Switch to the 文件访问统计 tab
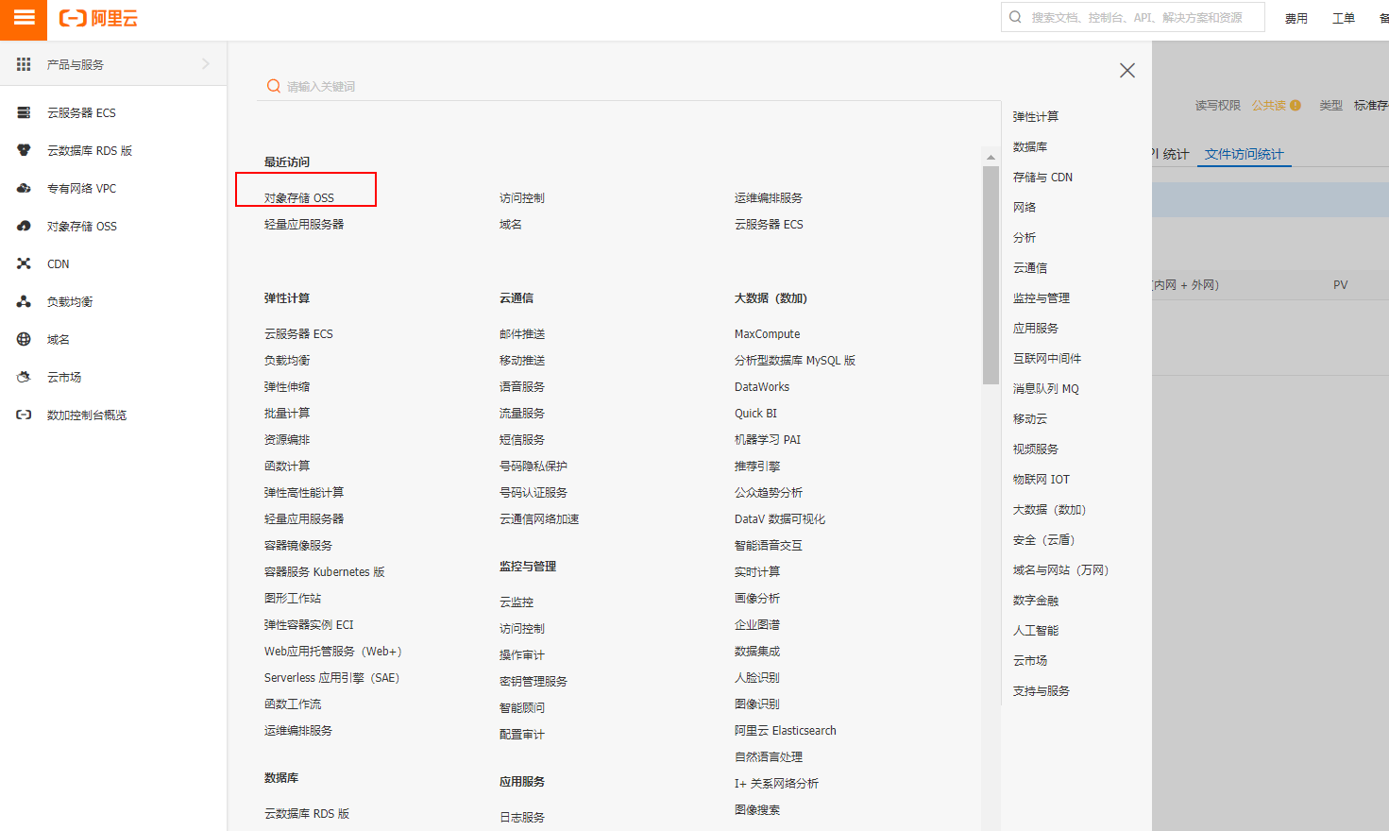The height and width of the screenshot is (831, 1389). [x=1245, y=154]
